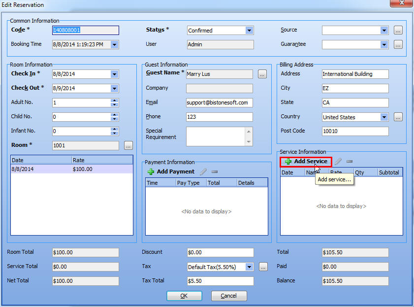The height and width of the screenshot is (307, 414).
Task: Click the minus delete icon beside Add Service
Action: (350, 161)
